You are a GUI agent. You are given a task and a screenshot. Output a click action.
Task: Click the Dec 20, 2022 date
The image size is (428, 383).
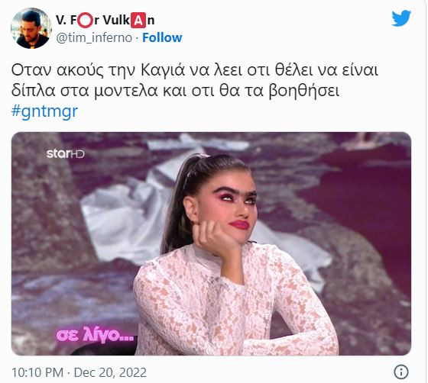[x=110, y=372]
